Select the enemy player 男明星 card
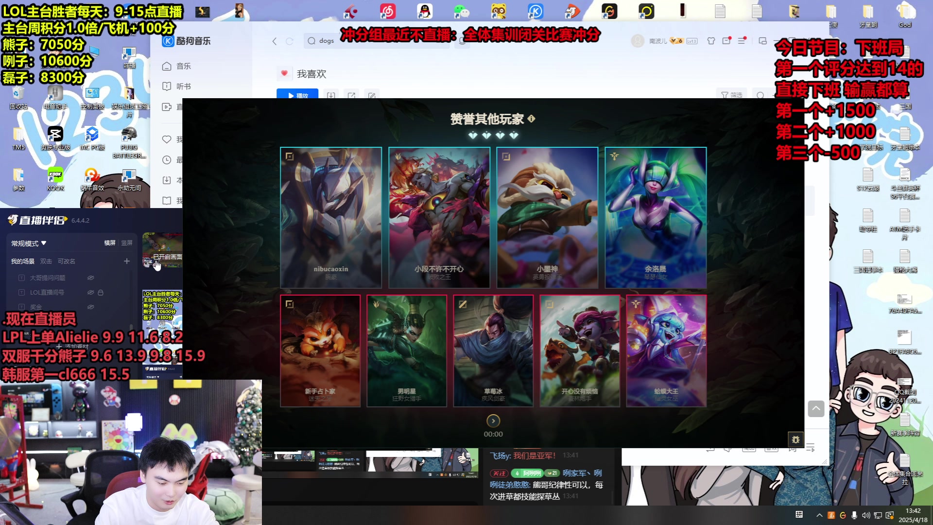The image size is (933, 525). tap(407, 350)
